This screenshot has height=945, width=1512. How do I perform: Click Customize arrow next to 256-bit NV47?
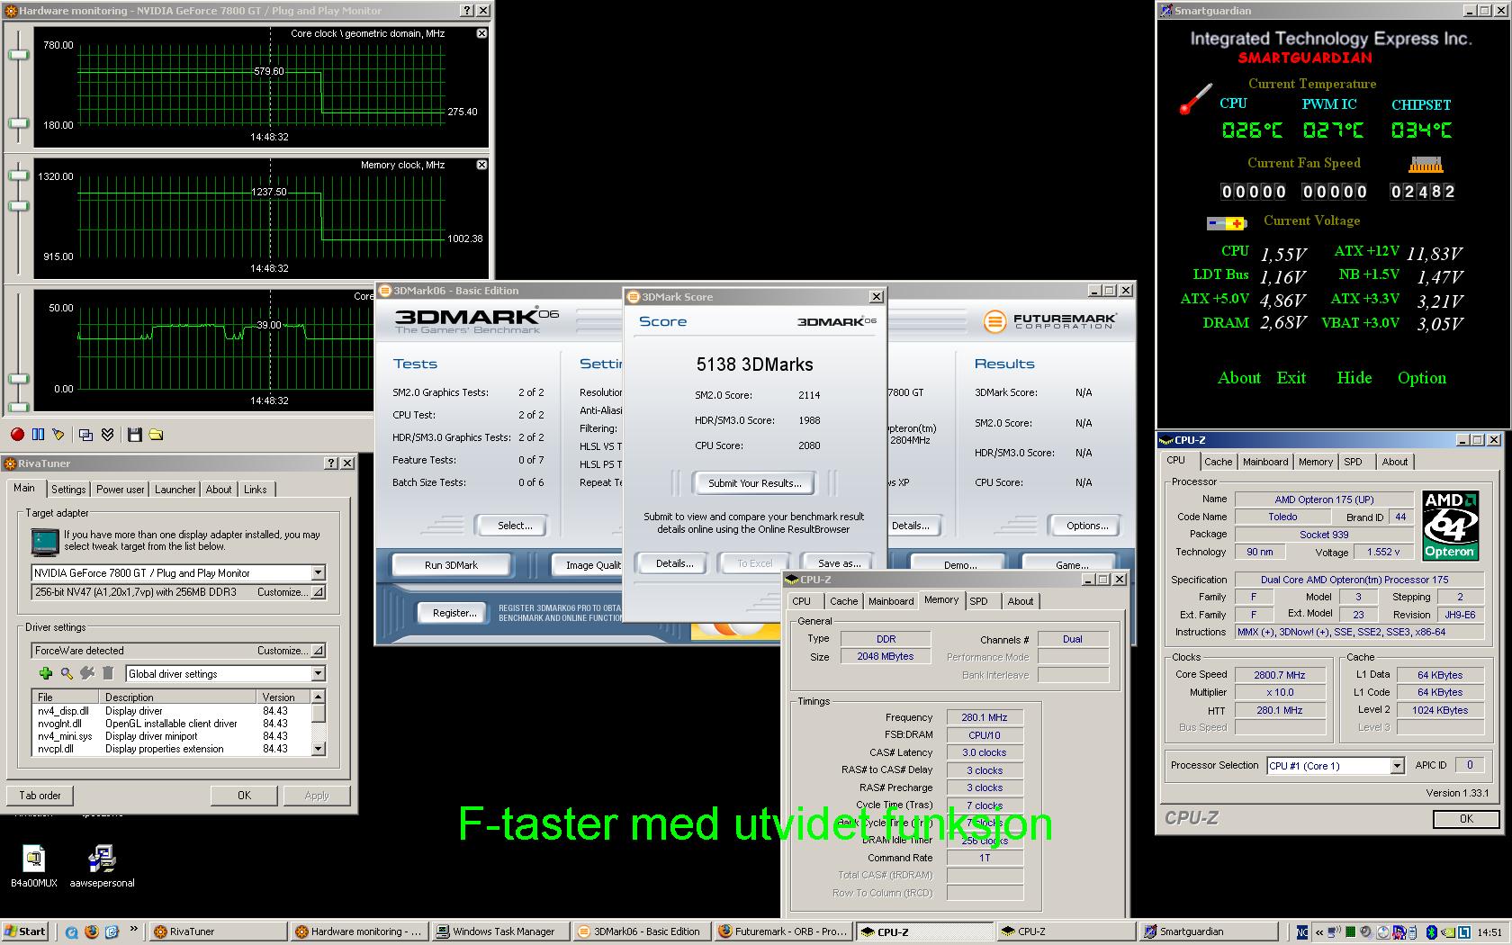click(x=318, y=592)
